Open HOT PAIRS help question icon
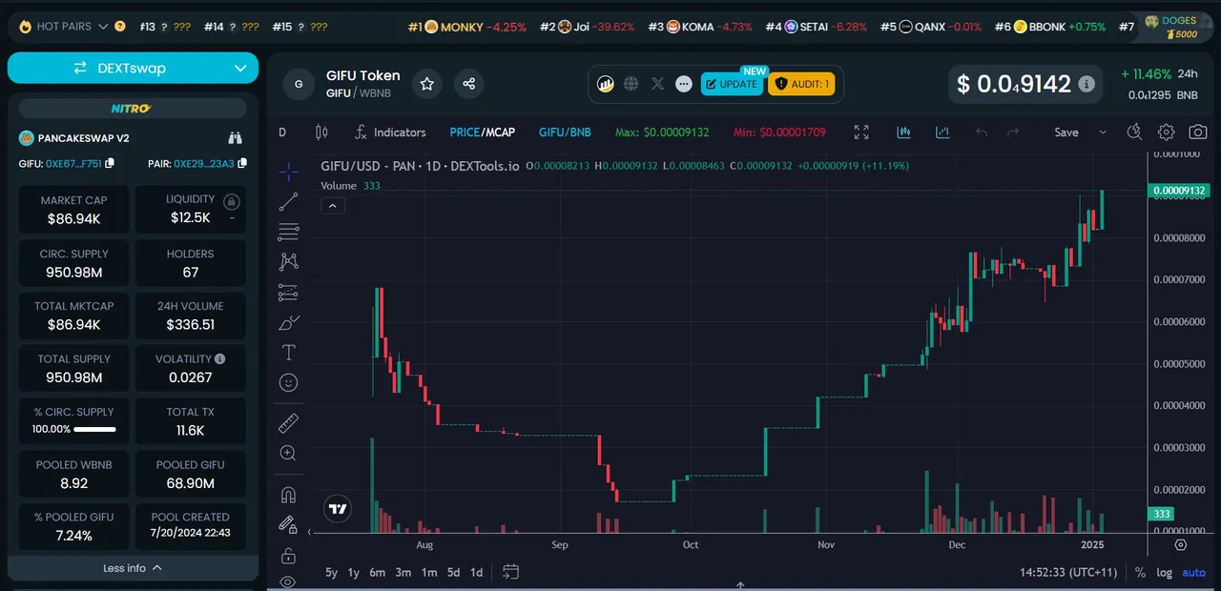1221x591 pixels. point(120,27)
